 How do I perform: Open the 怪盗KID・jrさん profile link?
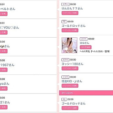(72, 81)
